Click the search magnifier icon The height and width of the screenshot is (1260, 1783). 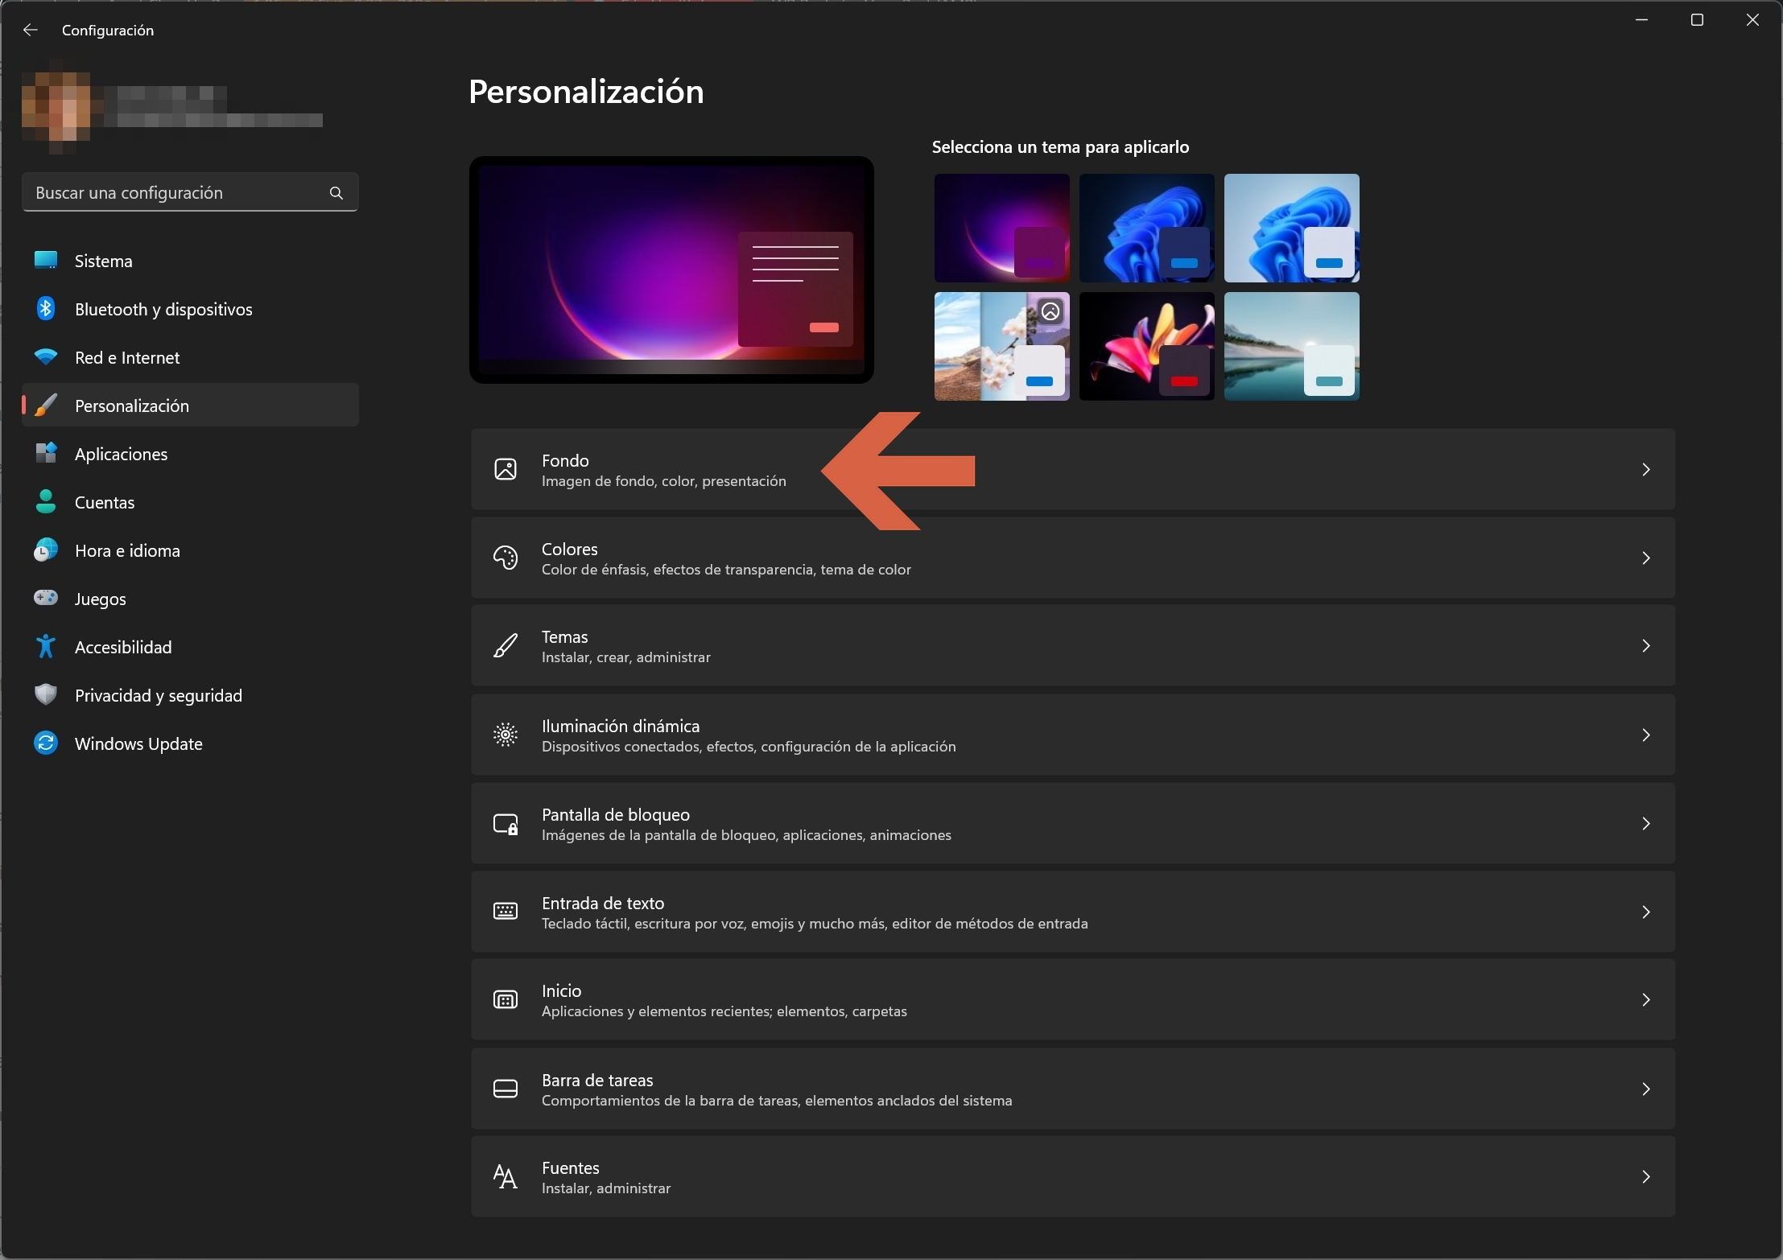[336, 193]
